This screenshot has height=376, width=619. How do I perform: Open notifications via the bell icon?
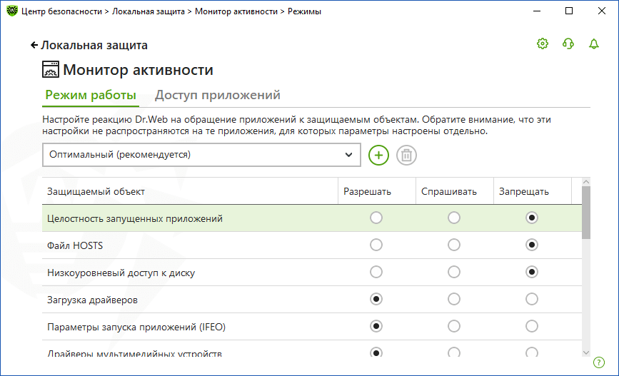[594, 44]
